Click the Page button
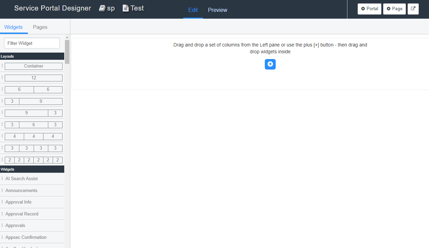This screenshot has height=248, width=429. click(x=394, y=9)
